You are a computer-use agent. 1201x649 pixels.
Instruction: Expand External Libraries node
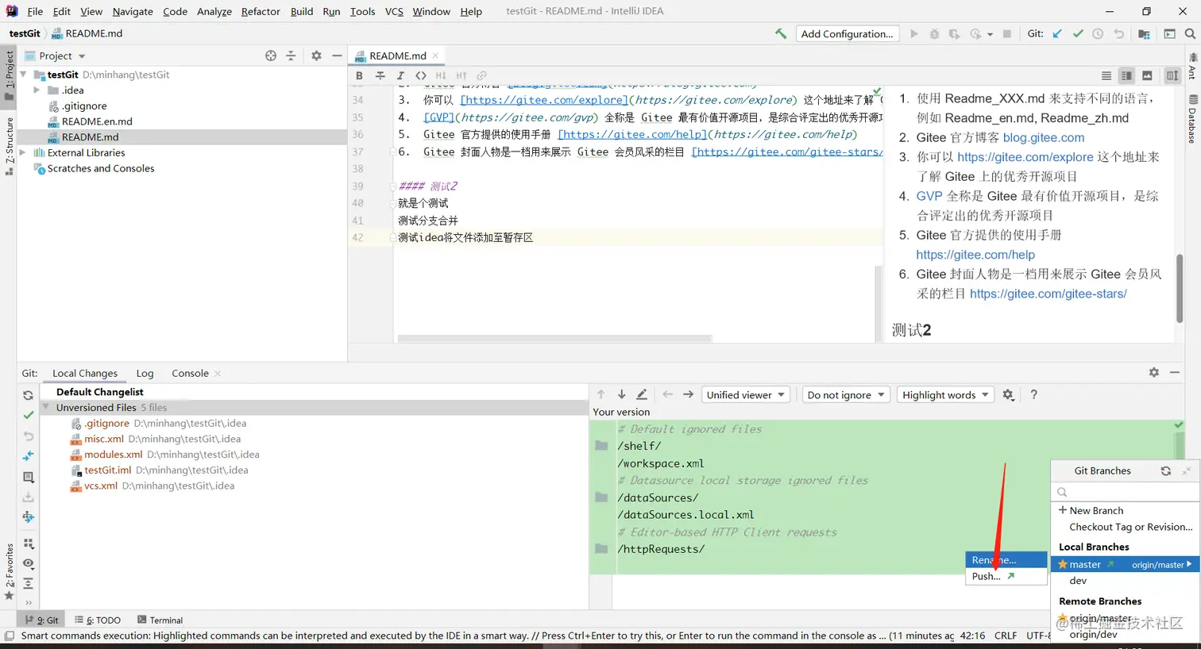click(22, 152)
